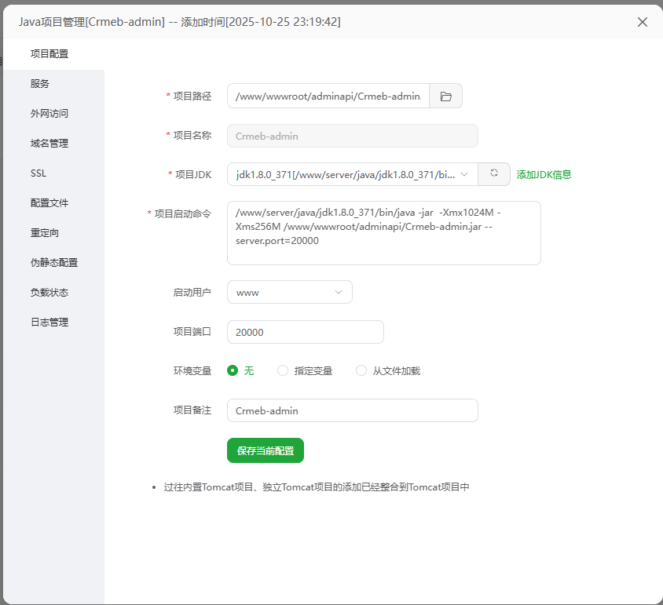Open the 外网访问 section

tap(49, 113)
